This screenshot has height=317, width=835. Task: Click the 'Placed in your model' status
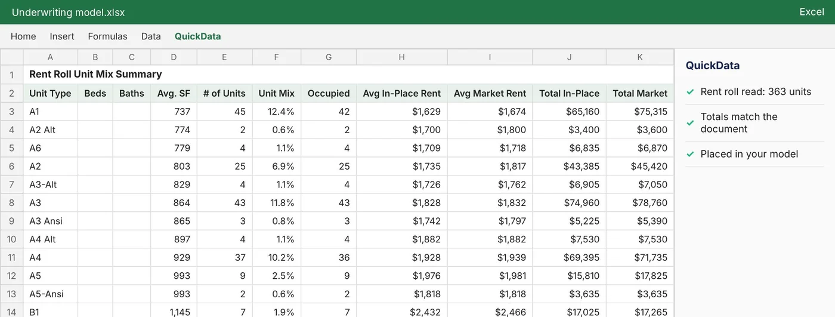click(x=749, y=154)
